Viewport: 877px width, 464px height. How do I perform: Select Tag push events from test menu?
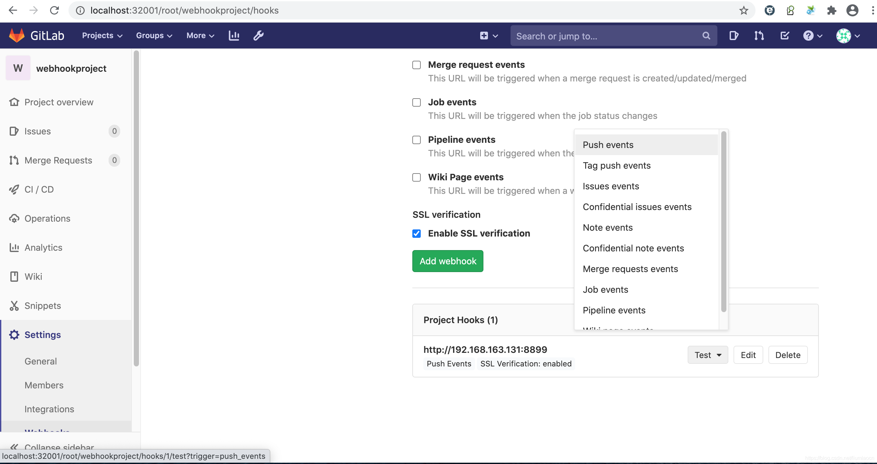click(617, 165)
